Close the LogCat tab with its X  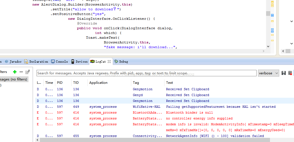pyautogui.click(x=109, y=62)
